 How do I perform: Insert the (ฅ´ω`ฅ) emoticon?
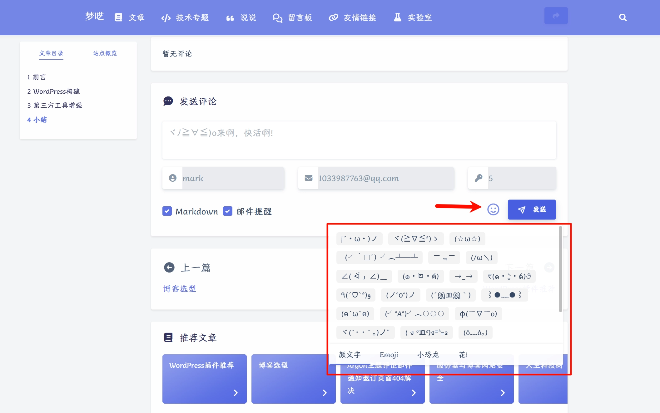(x=355, y=314)
